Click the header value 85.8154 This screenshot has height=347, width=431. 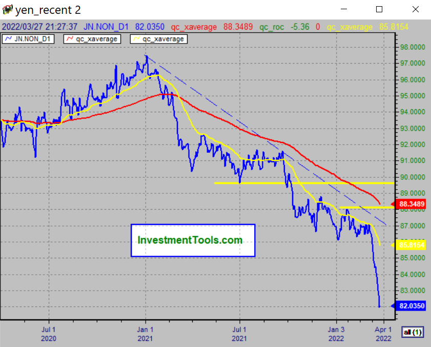[394, 27]
